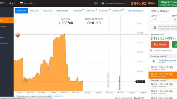Screen dimensions: 177x99
Task: Open the 16:23 EUR/USD closed deal
Action: click(163, 97)
